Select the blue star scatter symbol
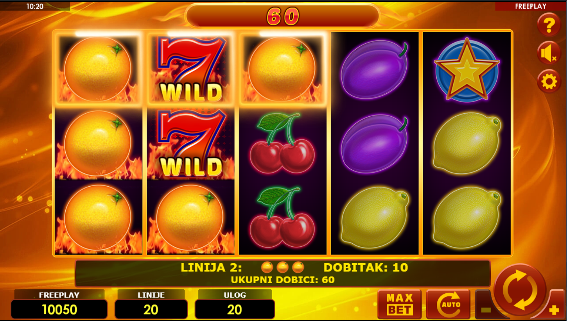The image size is (567, 321). [x=467, y=70]
